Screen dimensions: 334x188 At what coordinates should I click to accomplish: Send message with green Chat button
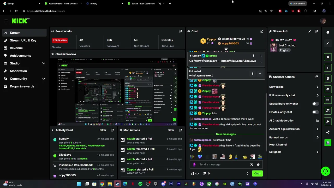(x=257, y=173)
